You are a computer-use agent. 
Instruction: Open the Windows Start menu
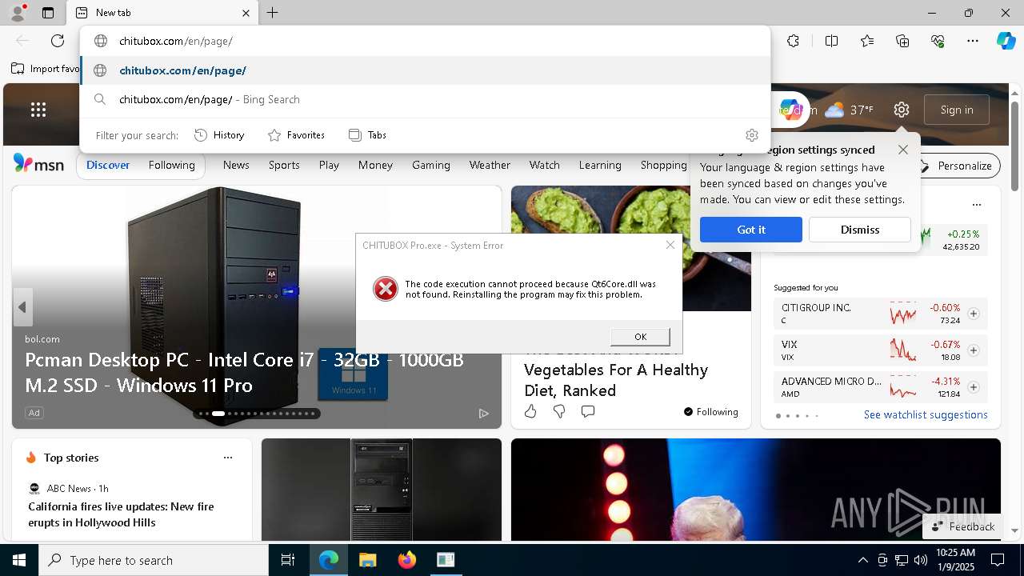point(19,560)
